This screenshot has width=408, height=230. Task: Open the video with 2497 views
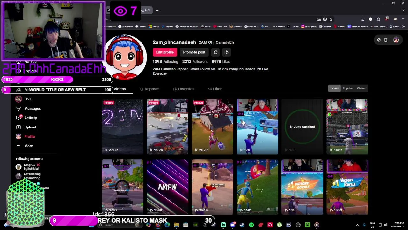(x=122, y=187)
